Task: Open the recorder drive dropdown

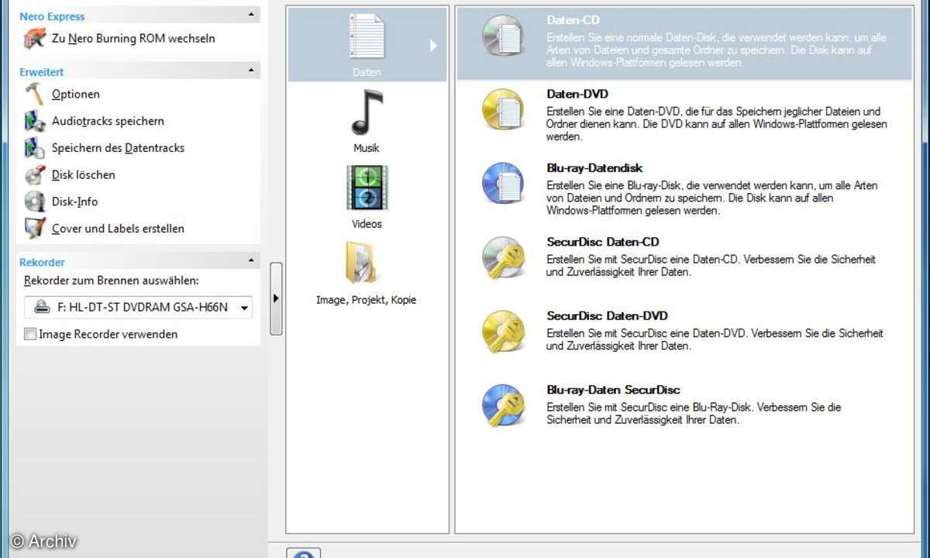Action: [x=244, y=308]
